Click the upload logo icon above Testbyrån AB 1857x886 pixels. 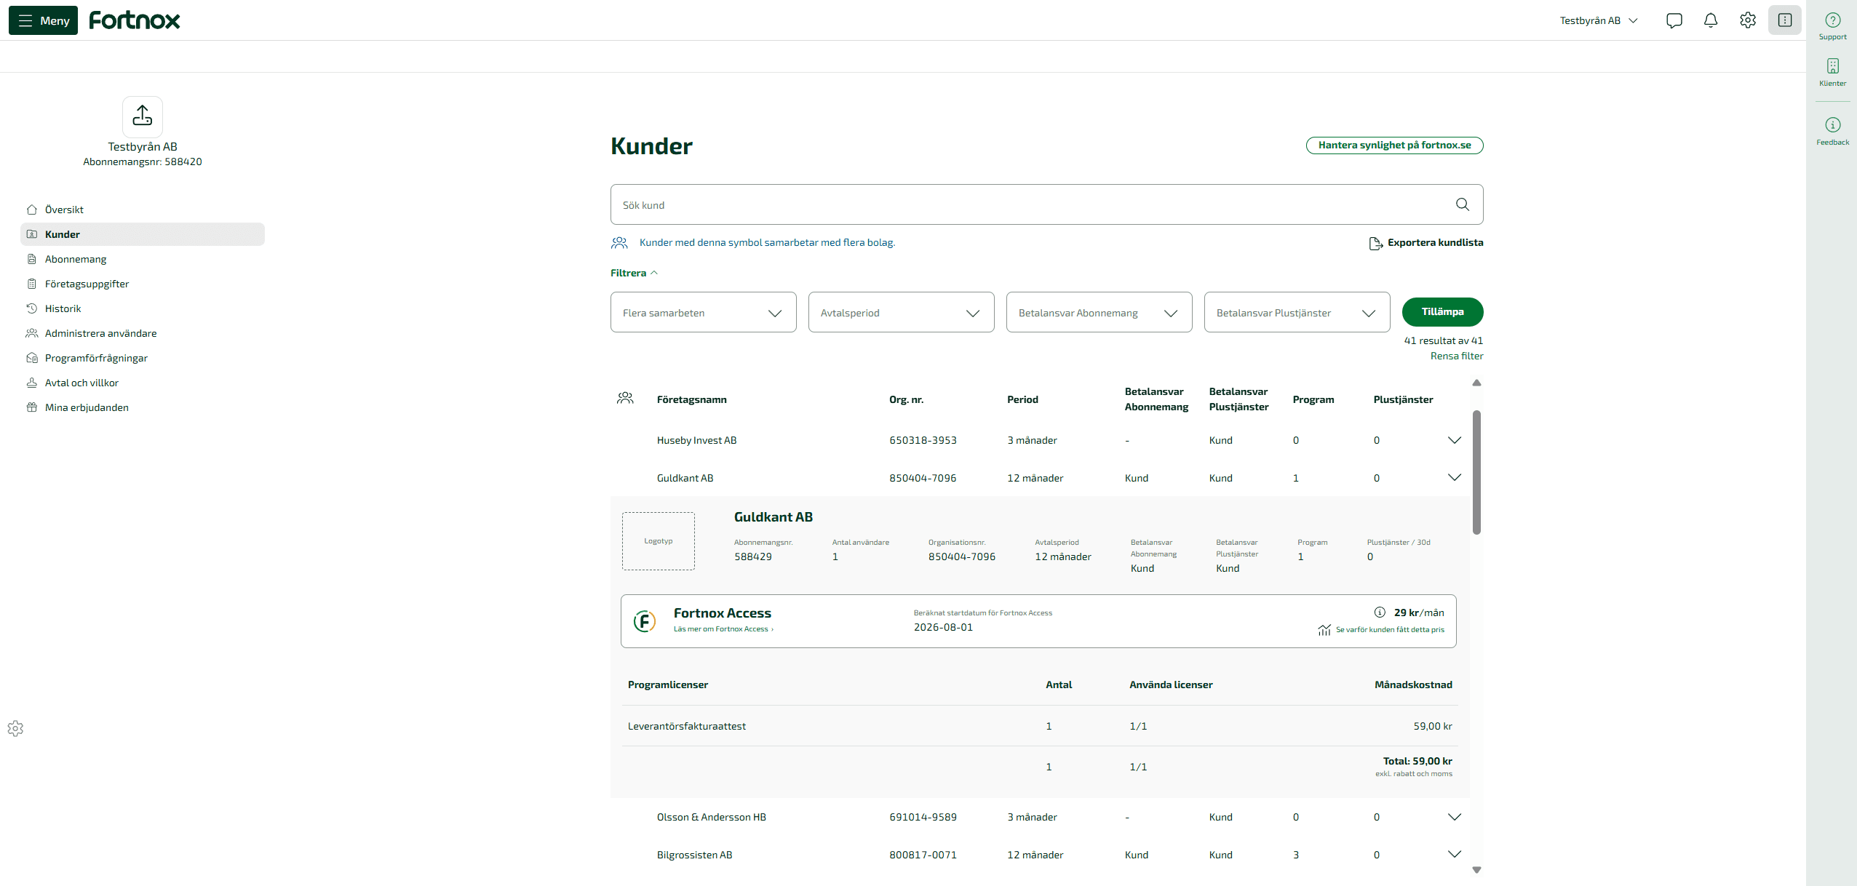(x=143, y=116)
